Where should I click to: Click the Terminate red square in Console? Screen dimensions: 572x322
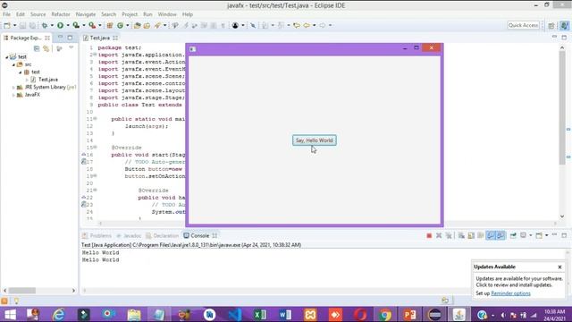[x=429, y=236]
